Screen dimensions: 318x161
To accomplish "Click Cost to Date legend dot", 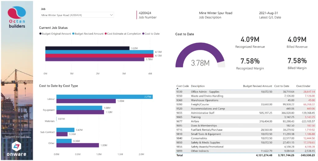I will point(143,34).
